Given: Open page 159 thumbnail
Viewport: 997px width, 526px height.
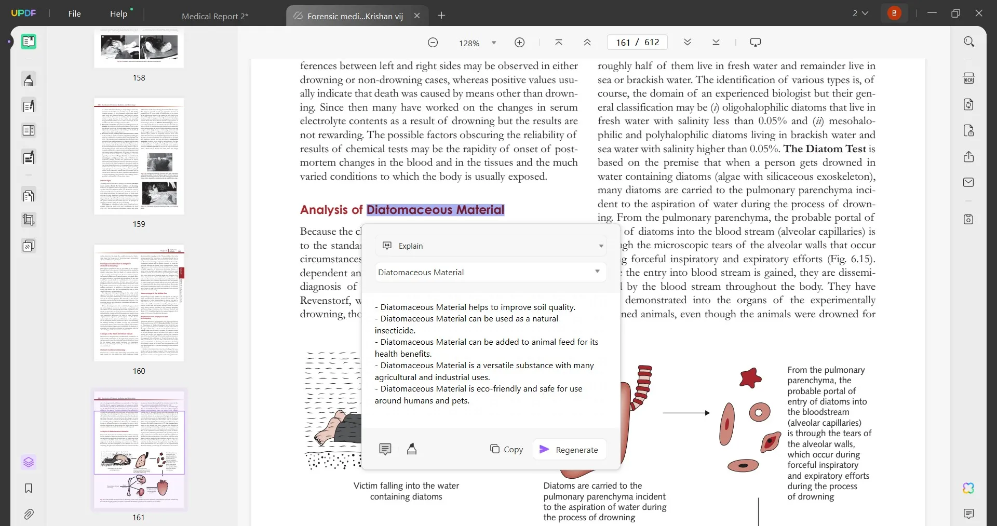Looking at the screenshot, I should [139, 156].
